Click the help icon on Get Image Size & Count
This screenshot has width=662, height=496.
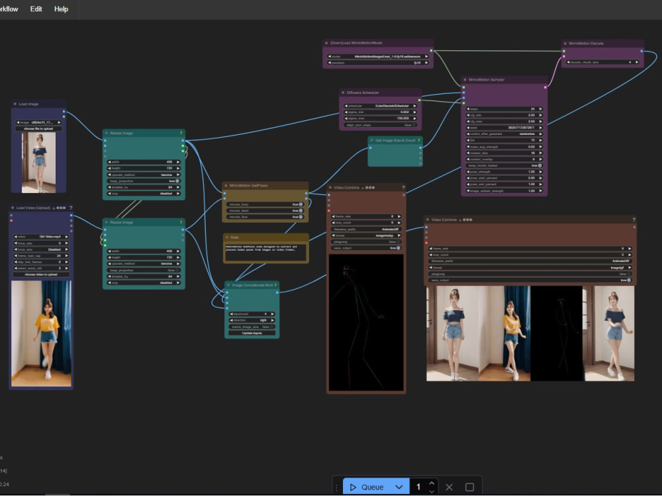[x=419, y=140]
